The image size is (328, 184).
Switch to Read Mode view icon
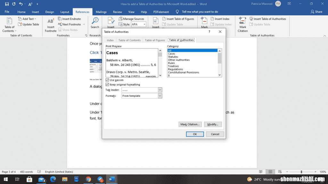pos(261,172)
